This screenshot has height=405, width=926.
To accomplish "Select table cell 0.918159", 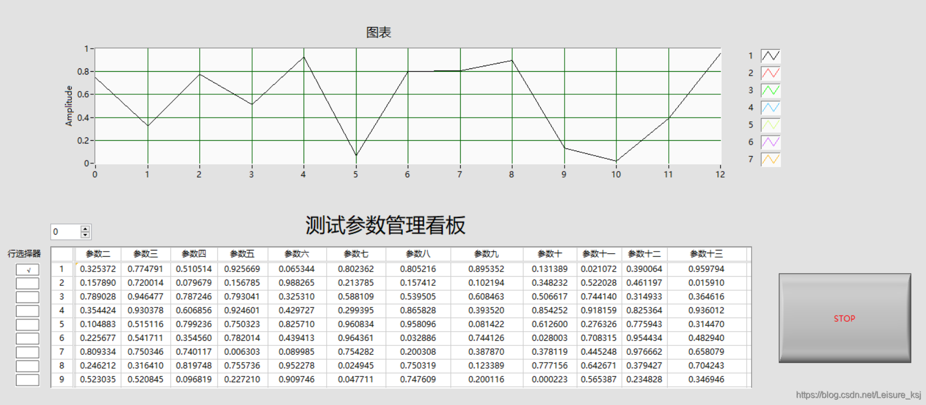I will click(x=599, y=311).
